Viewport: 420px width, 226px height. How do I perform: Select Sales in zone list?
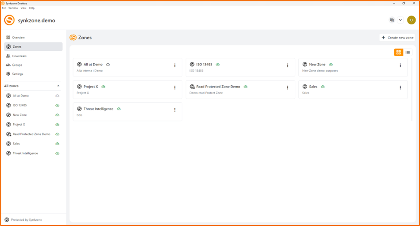pos(16,144)
